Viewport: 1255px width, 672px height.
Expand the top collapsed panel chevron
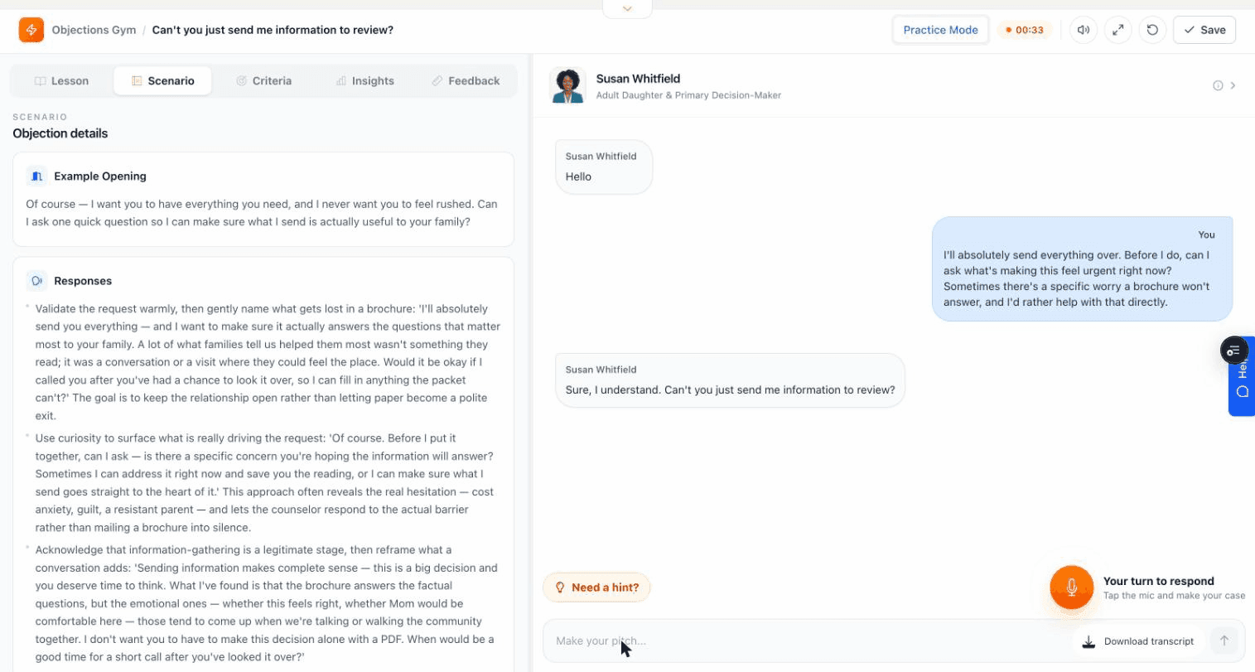coord(627,8)
